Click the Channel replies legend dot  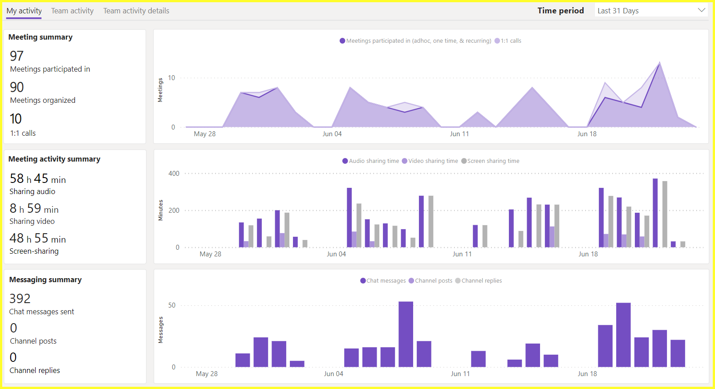(458, 281)
